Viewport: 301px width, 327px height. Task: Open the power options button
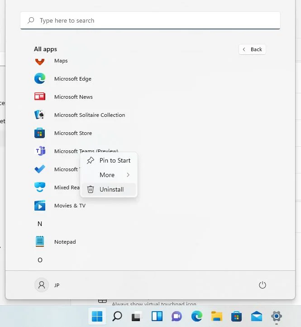tap(262, 285)
